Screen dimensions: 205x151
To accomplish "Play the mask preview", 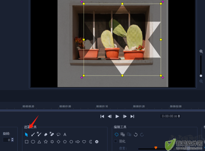I will click(117, 116).
